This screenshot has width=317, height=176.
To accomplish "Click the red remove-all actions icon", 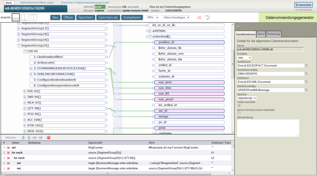I will (48, 137).
